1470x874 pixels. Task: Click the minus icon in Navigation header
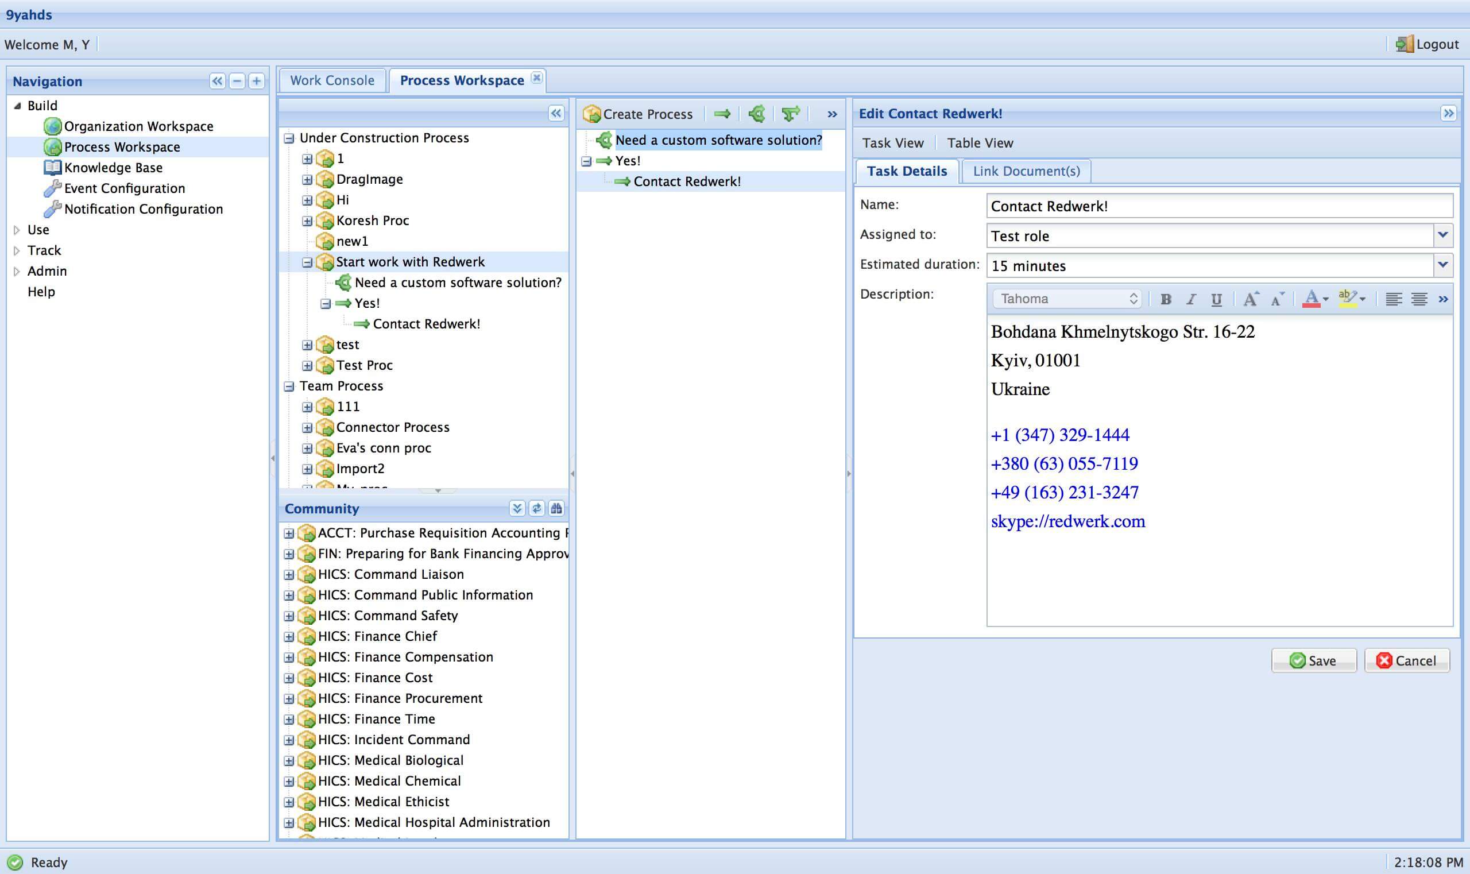(237, 81)
